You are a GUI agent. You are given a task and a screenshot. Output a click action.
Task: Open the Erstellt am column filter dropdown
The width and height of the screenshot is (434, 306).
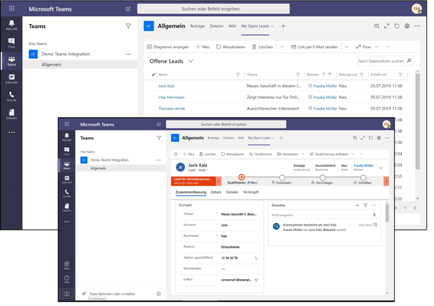click(400, 74)
